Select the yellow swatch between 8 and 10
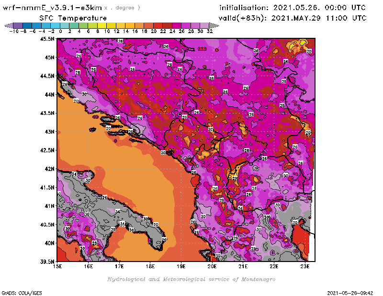This screenshot has width=383, height=296. (x=102, y=25)
